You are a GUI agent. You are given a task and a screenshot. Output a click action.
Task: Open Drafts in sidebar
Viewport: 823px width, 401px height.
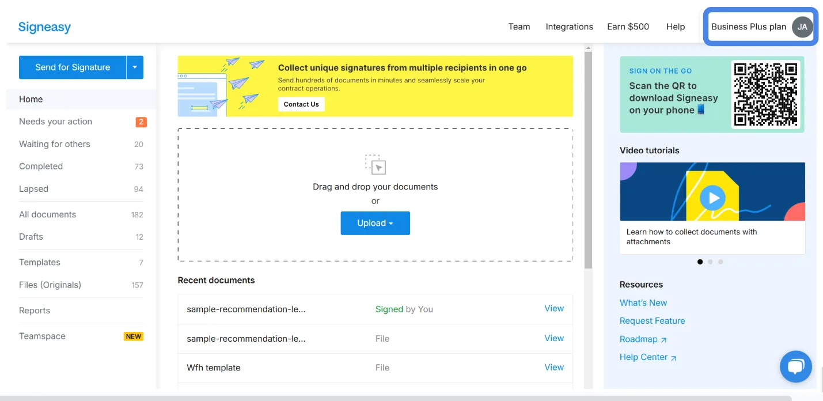coord(81,237)
